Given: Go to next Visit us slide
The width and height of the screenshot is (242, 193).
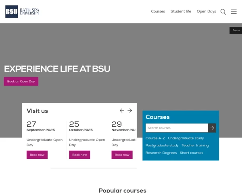Looking at the screenshot, I should click(x=130, y=111).
